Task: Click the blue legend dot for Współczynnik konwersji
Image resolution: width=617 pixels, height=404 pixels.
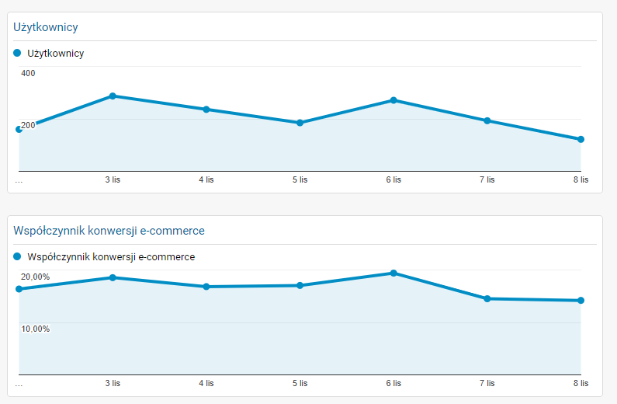Action: [x=18, y=256]
